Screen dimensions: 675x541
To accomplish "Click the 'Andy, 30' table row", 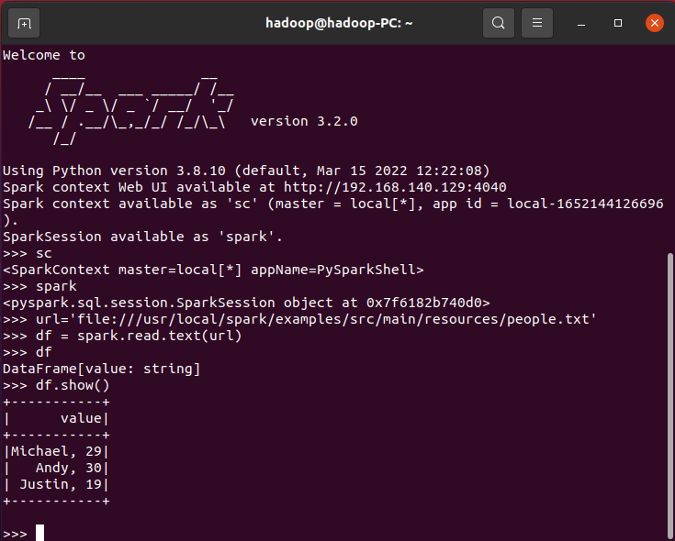I will (56, 468).
